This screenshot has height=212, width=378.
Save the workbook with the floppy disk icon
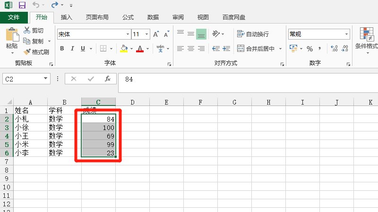coord(22,5)
